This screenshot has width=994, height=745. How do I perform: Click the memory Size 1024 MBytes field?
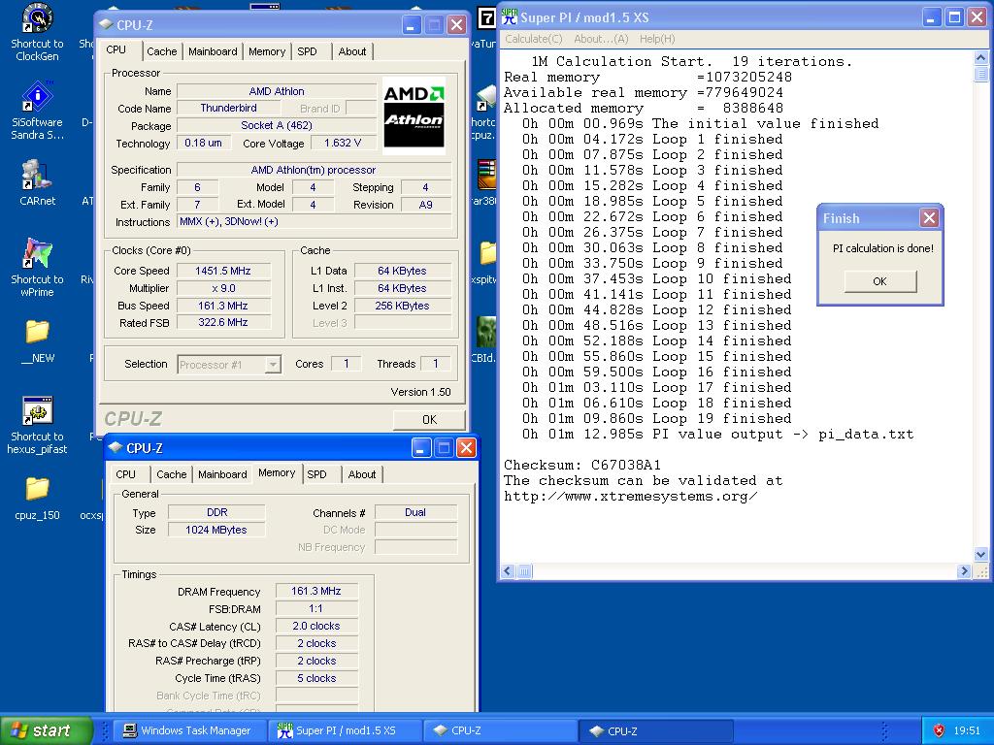216,530
